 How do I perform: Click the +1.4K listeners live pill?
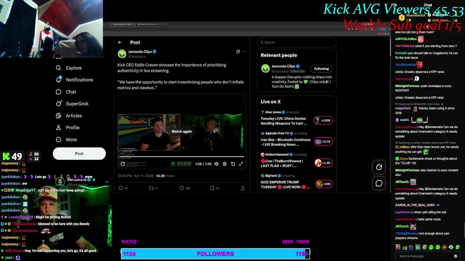(323, 163)
